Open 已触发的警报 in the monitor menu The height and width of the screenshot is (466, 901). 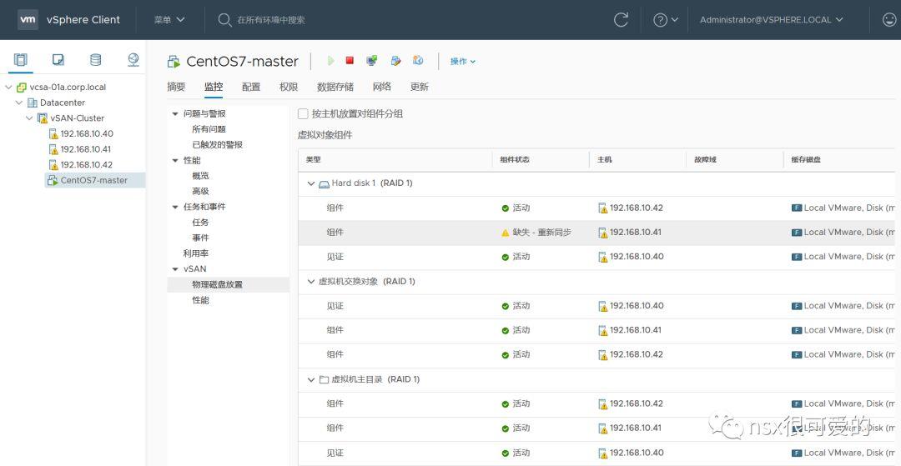tap(217, 144)
